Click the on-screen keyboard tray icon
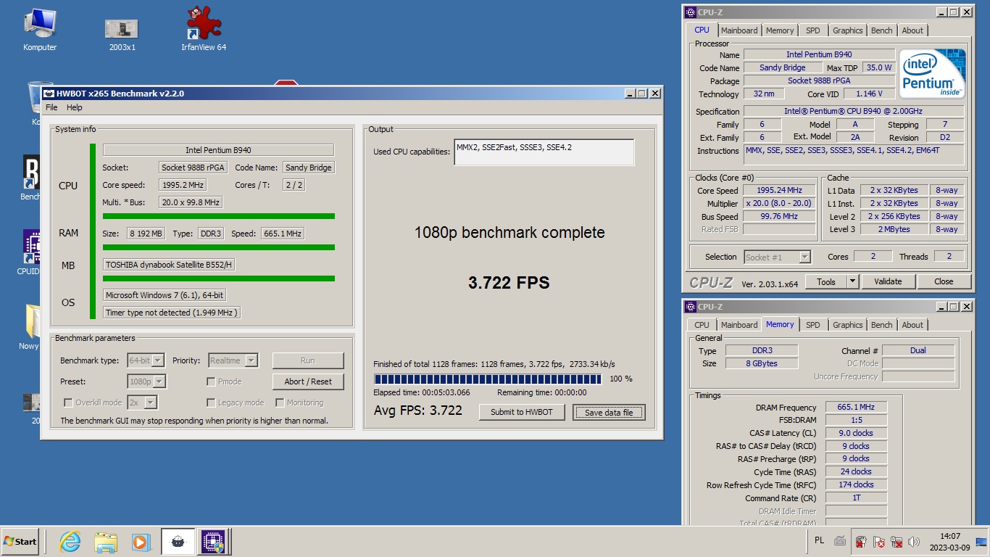The height and width of the screenshot is (557, 990). coord(839,540)
